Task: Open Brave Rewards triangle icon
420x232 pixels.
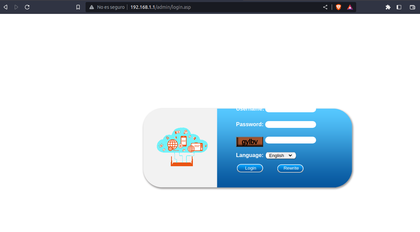Action: [350, 7]
